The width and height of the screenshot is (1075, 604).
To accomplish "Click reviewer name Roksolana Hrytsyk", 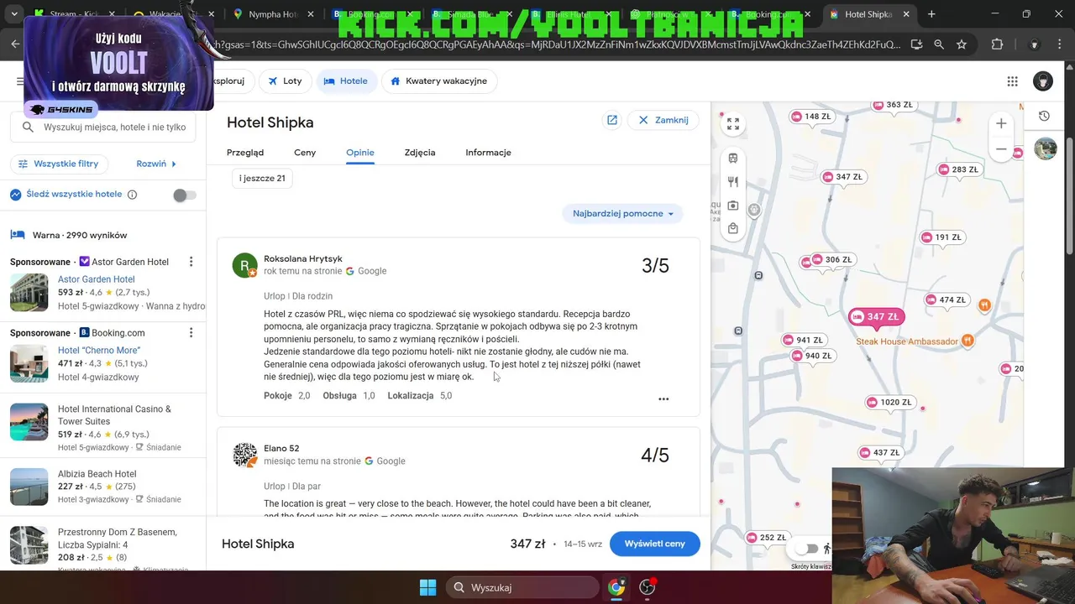I will point(303,259).
